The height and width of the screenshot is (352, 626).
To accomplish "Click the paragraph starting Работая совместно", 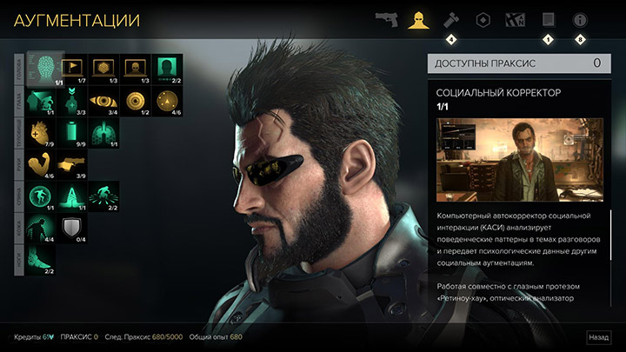I will coord(509,292).
